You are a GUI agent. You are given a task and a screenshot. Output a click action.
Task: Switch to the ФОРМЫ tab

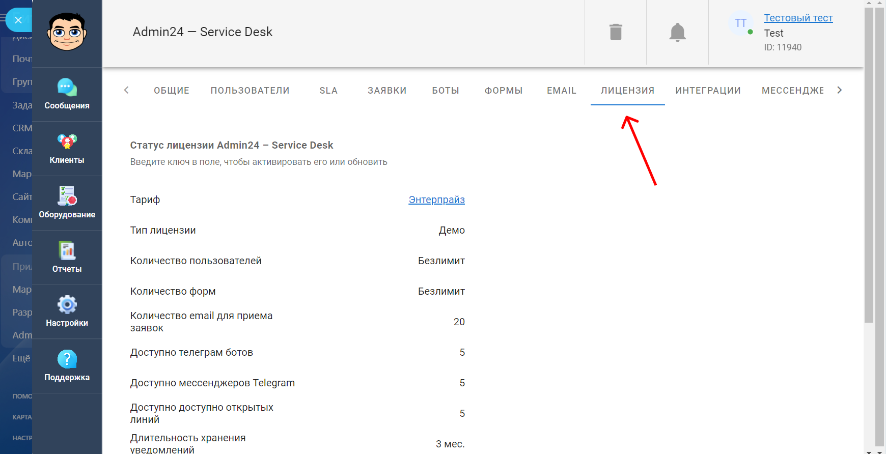point(504,91)
